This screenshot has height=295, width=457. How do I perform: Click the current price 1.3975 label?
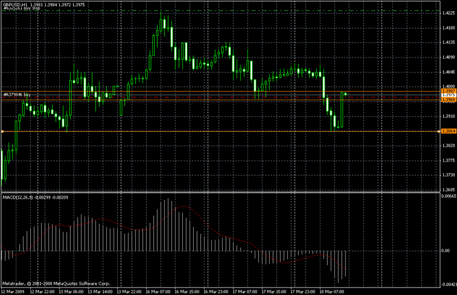[x=447, y=95]
